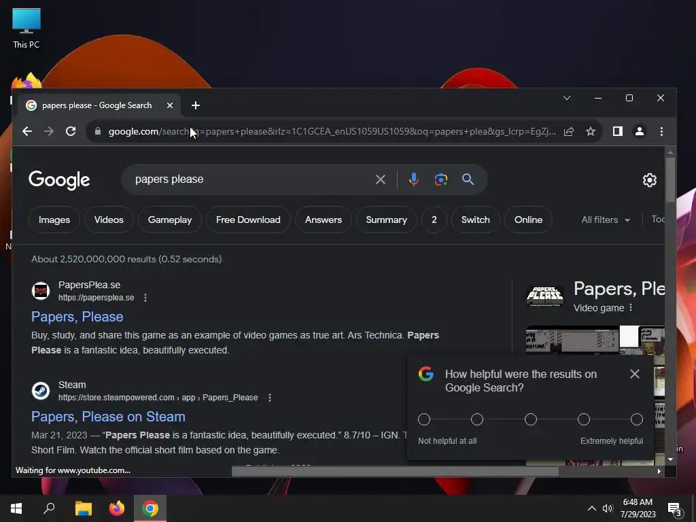Go to Google homepage via logo
The image size is (696, 522).
[x=59, y=180]
